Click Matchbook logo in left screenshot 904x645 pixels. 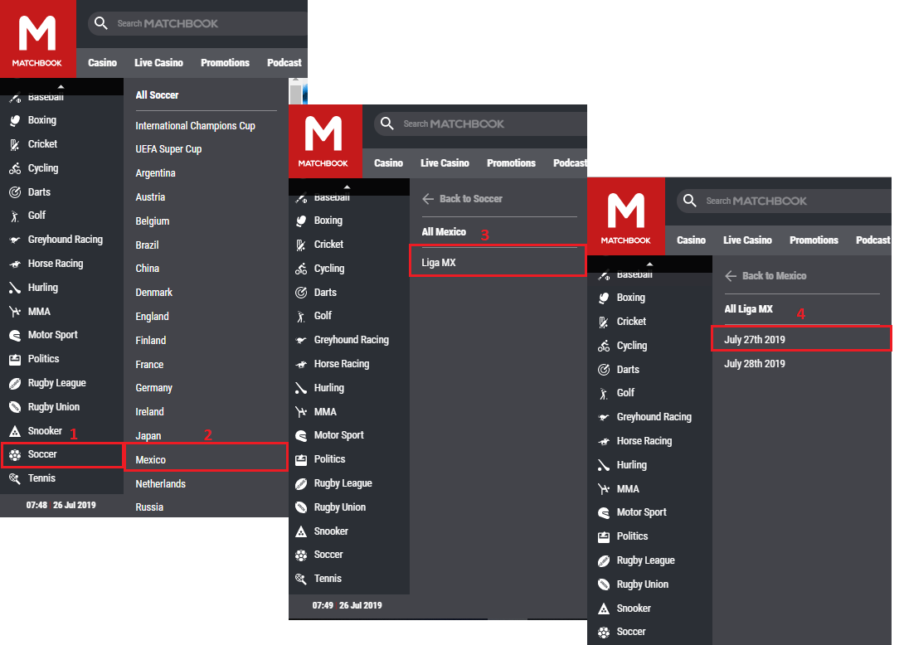pos(37,39)
